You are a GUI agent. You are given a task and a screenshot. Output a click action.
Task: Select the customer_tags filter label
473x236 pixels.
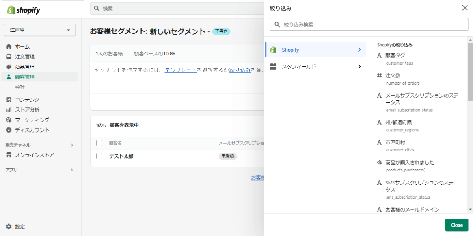click(x=399, y=63)
